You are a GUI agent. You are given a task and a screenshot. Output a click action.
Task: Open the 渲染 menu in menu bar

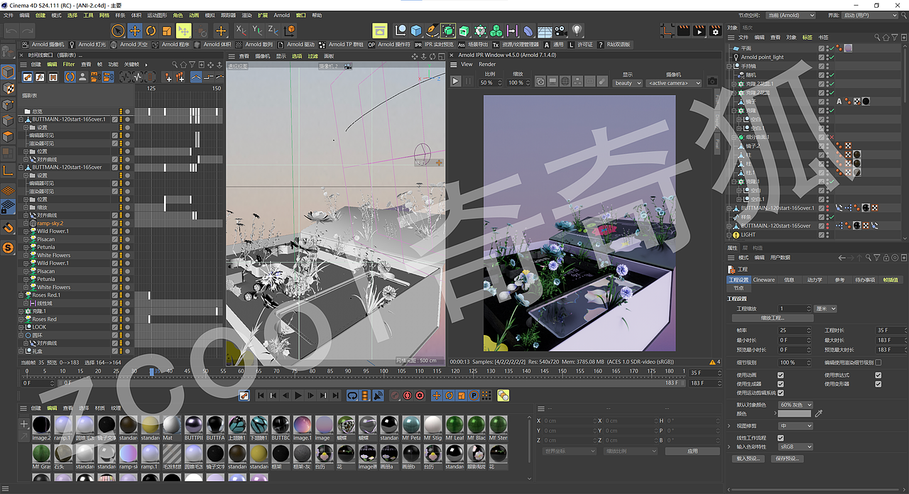coord(246,15)
